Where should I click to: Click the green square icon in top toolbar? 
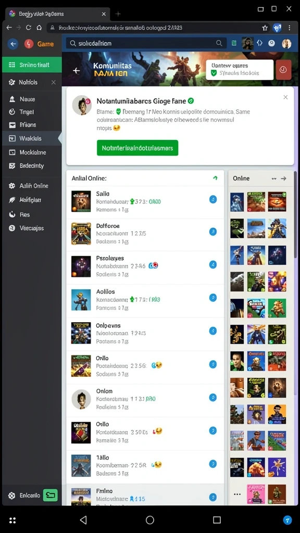(234, 43)
